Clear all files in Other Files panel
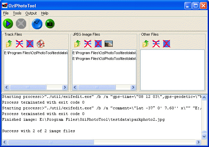The width and height of the screenshot is (209, 147). (166, 44)
